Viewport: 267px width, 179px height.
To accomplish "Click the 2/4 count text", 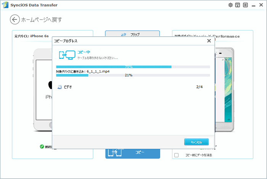I will (x=199, y=87).
